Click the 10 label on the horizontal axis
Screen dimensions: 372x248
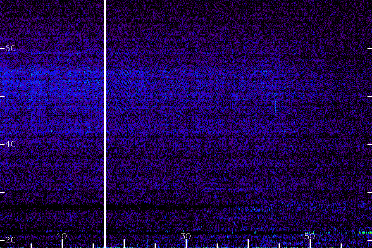pos(62,236)
